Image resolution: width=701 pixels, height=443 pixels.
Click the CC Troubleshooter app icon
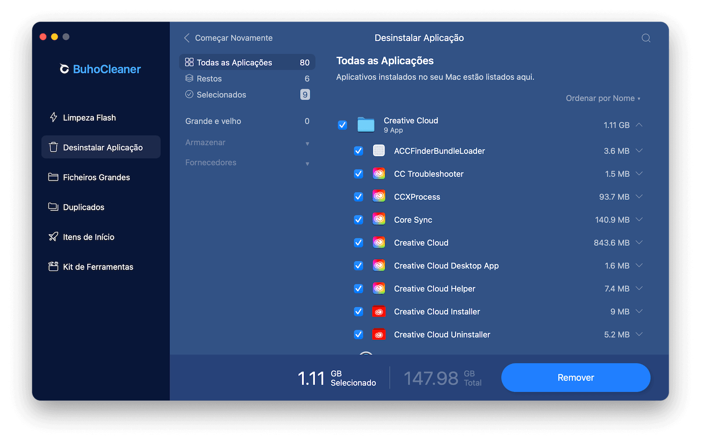[x=379, y=174]
